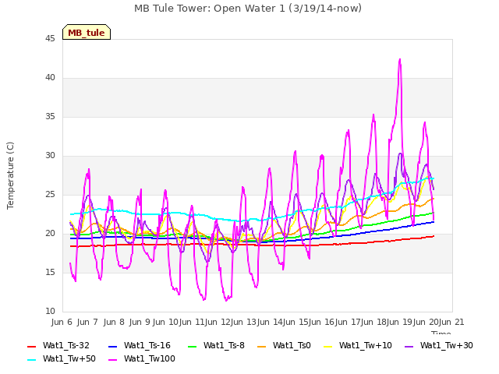Toggle the Wat1_Ts-32 legend entry
Viewport: 499px width, 374px height.
(58, 346)
